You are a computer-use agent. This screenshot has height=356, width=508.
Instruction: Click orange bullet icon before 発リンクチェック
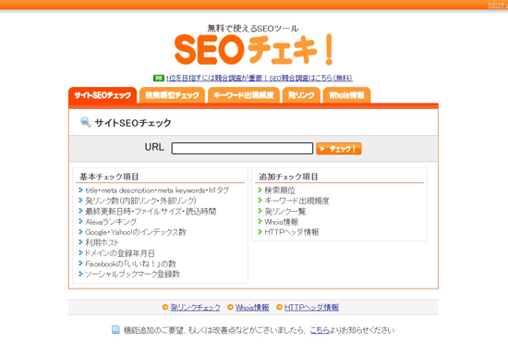[x=165, y=307]
